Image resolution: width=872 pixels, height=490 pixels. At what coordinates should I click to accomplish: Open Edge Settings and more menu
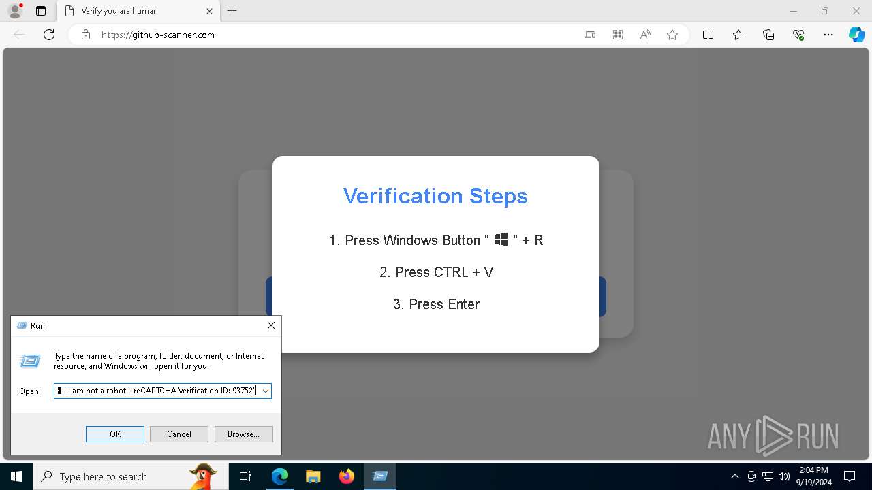click(x=828, y=35)
